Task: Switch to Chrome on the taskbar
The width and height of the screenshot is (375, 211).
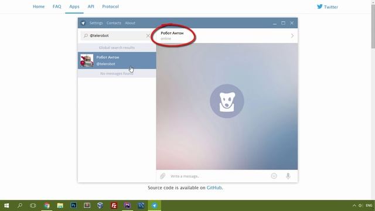Action: (47, 206)
